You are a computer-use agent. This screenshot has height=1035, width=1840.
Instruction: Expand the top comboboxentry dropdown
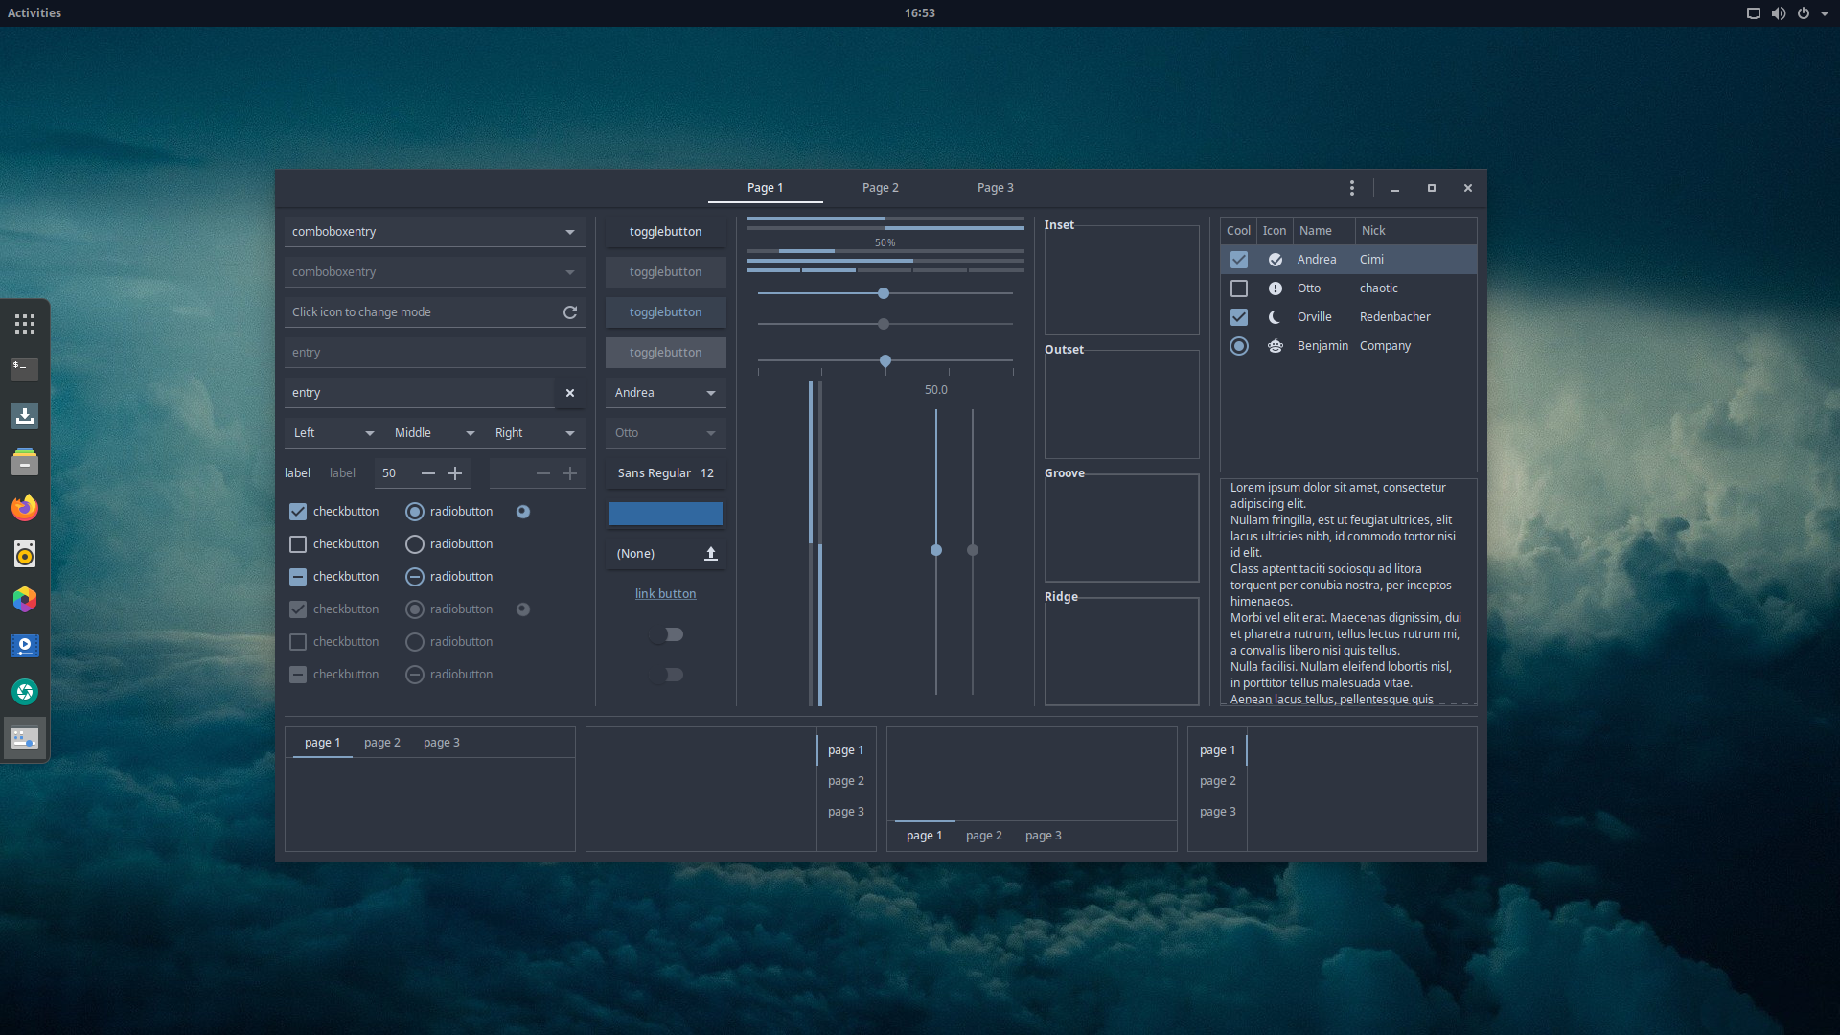(570, 232)
